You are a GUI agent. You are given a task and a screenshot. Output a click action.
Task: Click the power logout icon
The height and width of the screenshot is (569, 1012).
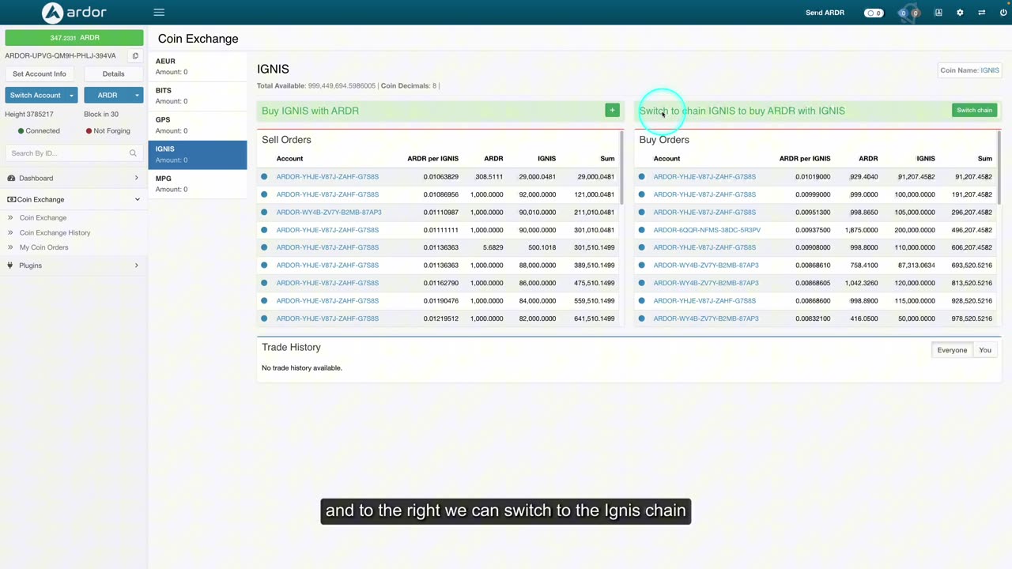1003,13
